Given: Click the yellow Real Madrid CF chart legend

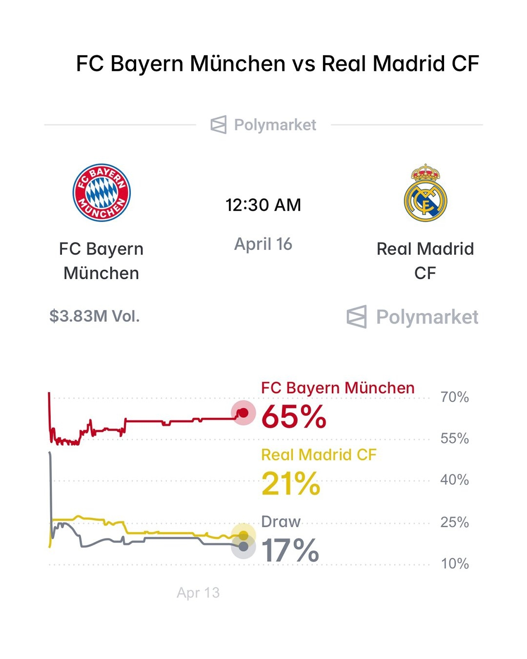Looking at the screenshot, I should tap(319, 455).
